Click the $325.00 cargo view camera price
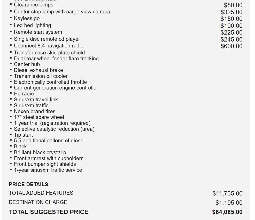The image size is (255, 220). coord(231,12)
